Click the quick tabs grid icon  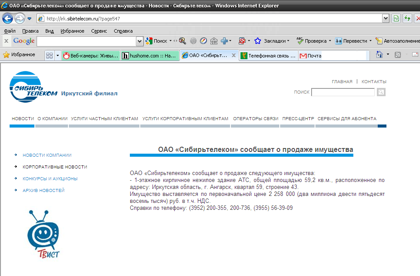(x=50, y=55)
